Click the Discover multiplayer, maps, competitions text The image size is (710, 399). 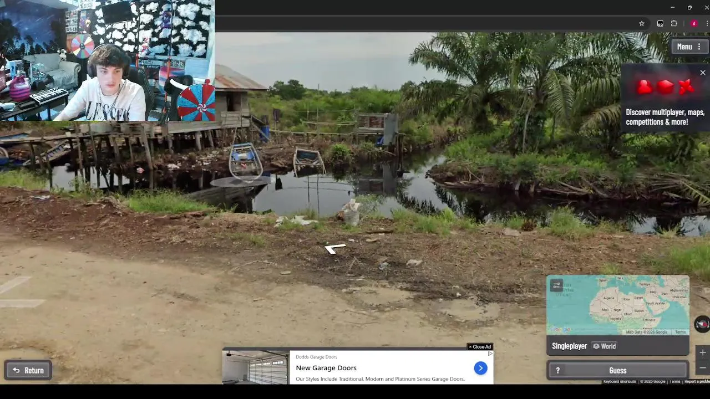[x=665, y=117]
